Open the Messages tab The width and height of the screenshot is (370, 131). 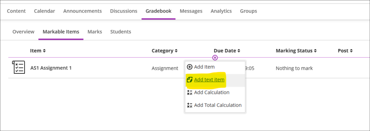tap(191, 11)
